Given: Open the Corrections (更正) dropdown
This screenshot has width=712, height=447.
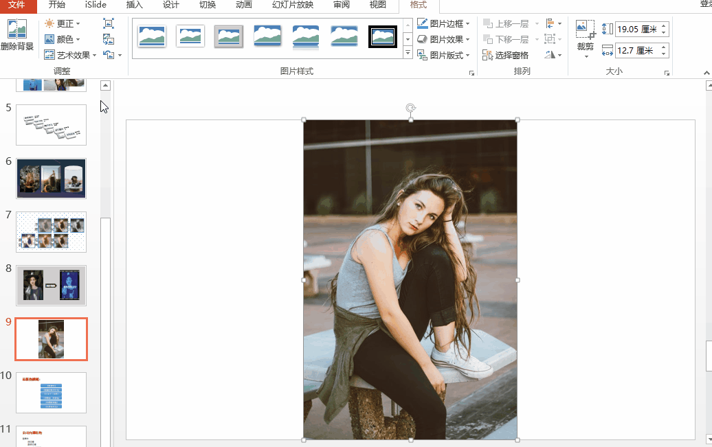Looking at the screenshot, I should pyautogui.click(x=63, y=23).
